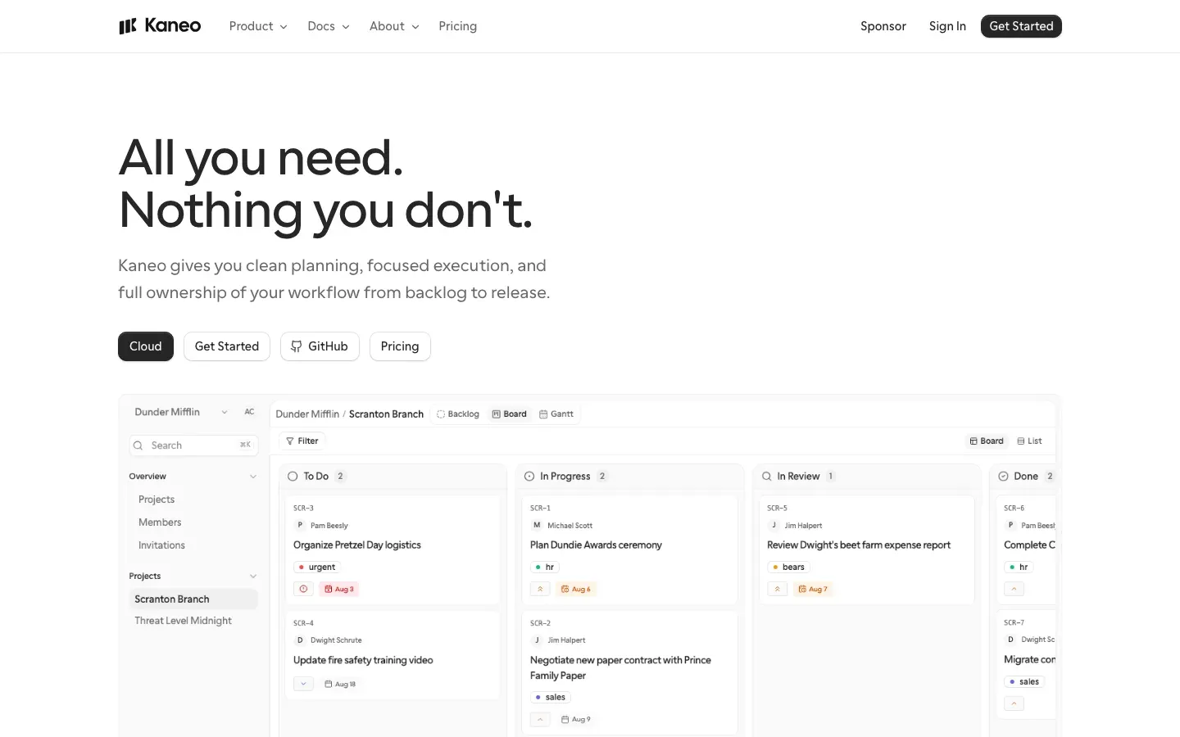Screen dimensions: 1180x737
Task: Click the urgent label on SCR-3
Action: pyautogui.click(x=317, y=567)
